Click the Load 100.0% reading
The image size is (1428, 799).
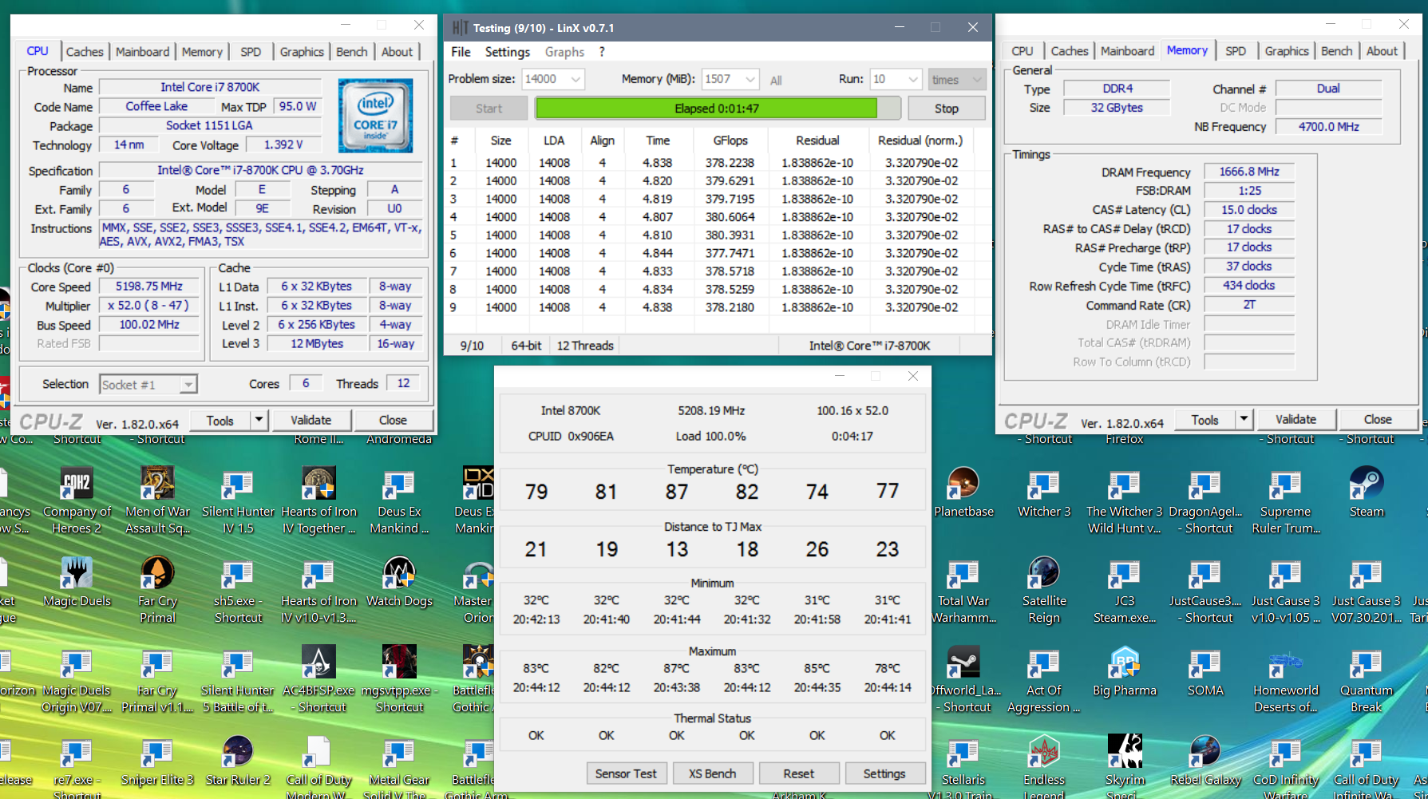[x=711, y=437]
